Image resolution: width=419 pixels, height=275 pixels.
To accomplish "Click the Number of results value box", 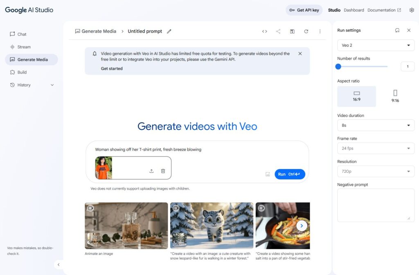I will point(408,67).
